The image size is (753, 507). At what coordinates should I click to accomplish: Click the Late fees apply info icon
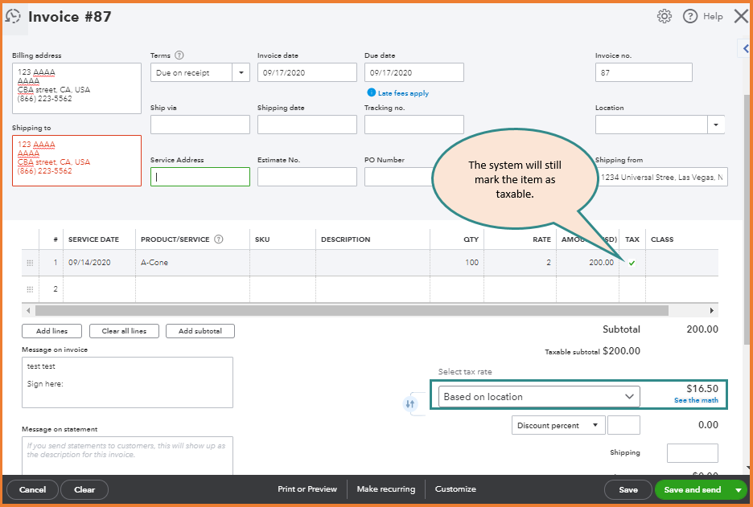(x=370, y=94)
